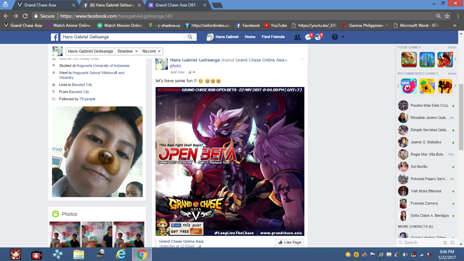Open the new pink blob recommended game
The image size is (464, 261).
coord(409,86)
